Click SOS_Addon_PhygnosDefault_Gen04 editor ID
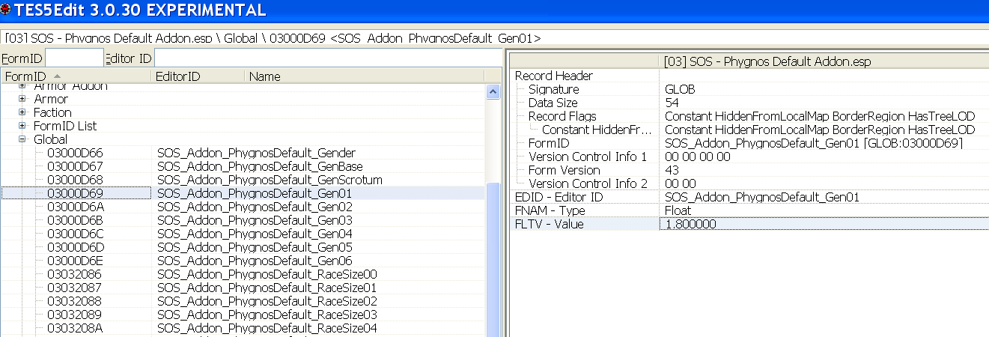 255,234
